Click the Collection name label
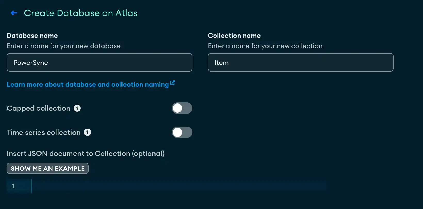 click(234, 36)
